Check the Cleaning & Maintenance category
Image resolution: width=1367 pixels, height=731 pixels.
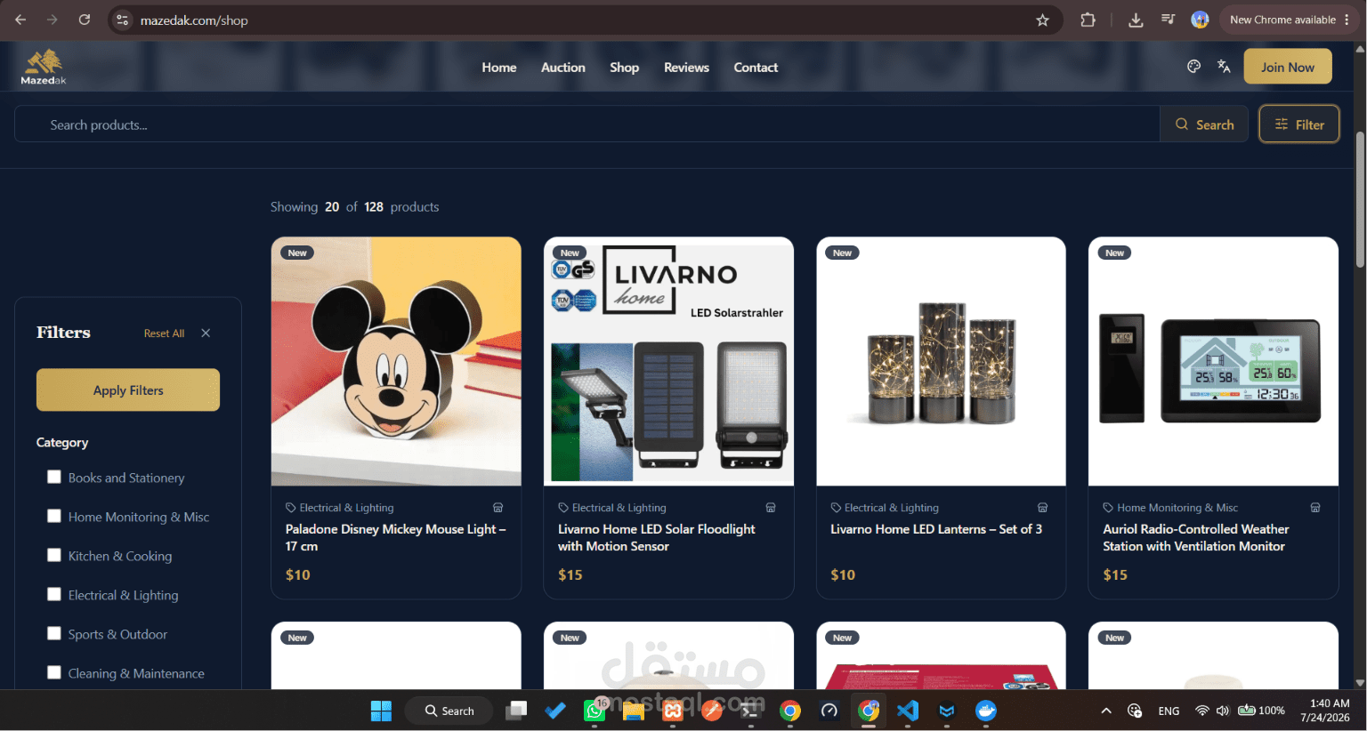click(x=54, y=672)
